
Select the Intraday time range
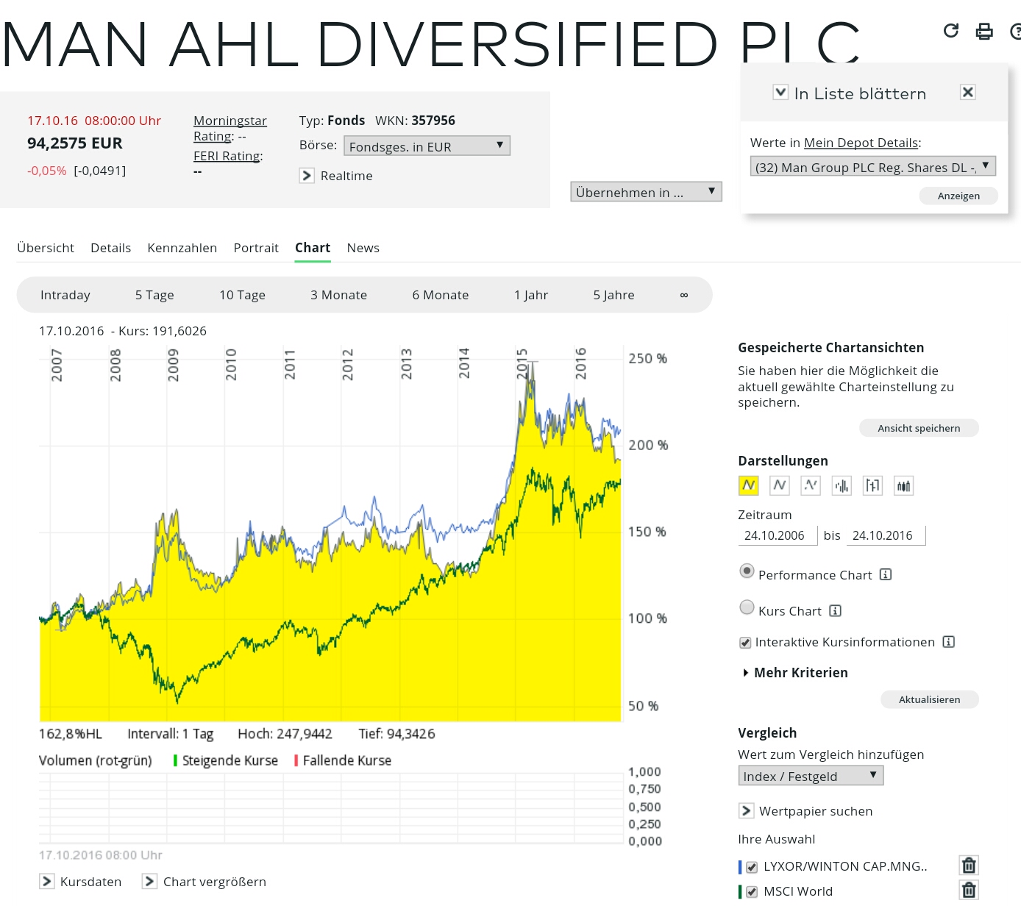(65, 295)
